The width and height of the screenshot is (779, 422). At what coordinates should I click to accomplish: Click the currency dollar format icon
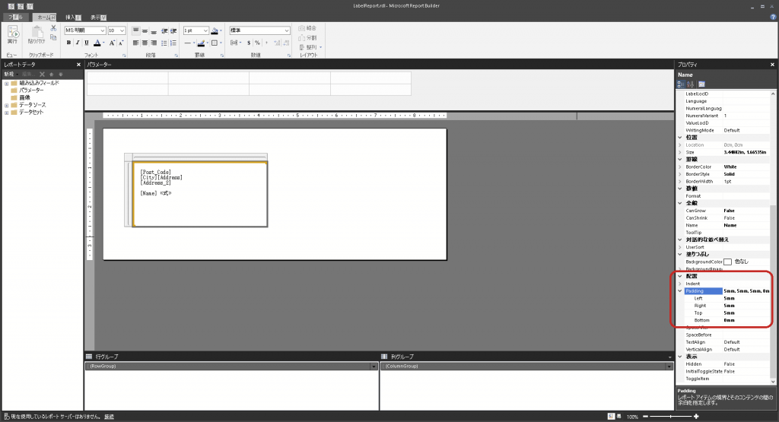click(246, 43)
